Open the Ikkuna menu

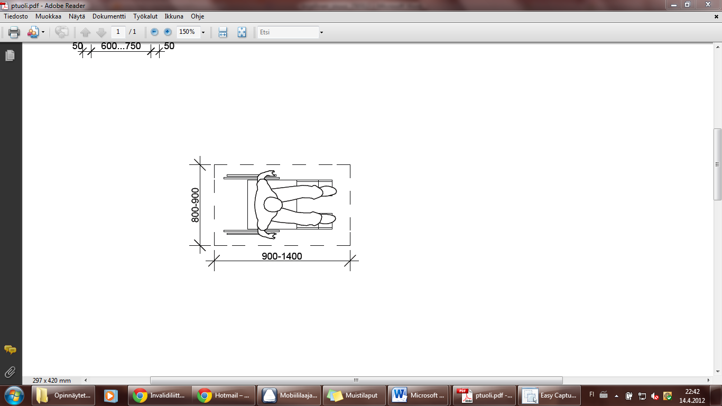click(174, 16)
